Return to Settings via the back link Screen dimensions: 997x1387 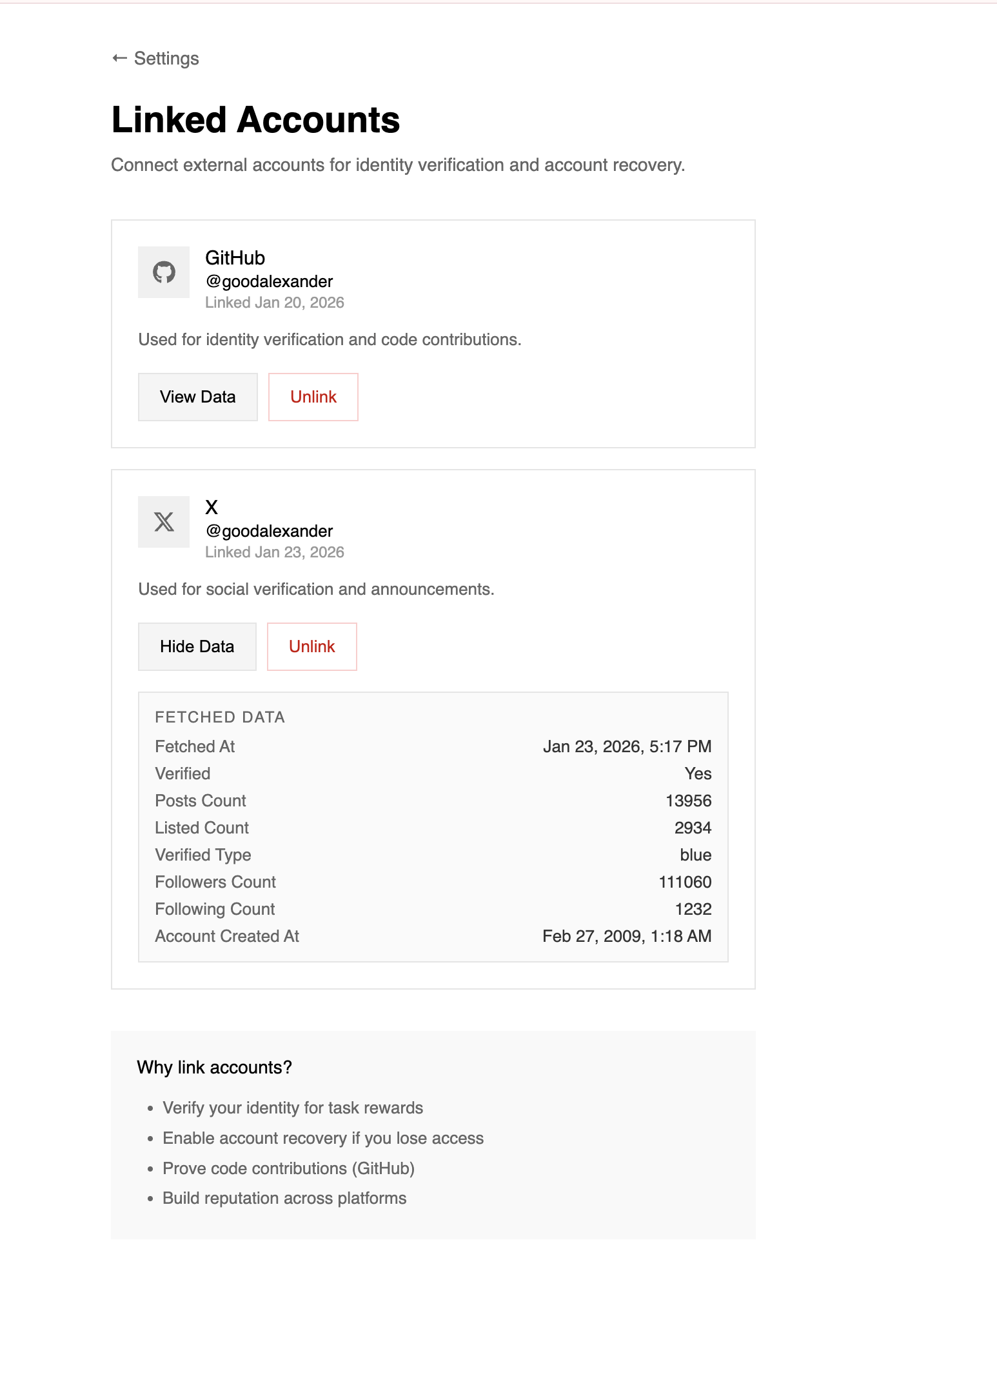click(165, 58)
